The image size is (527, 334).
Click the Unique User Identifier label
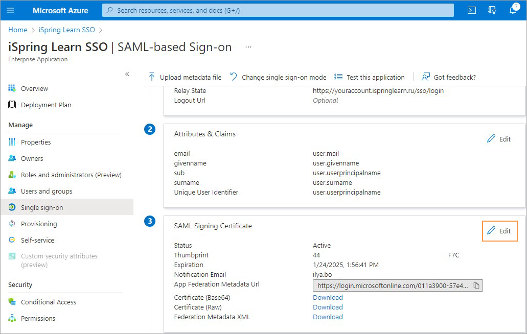[206, 193]
